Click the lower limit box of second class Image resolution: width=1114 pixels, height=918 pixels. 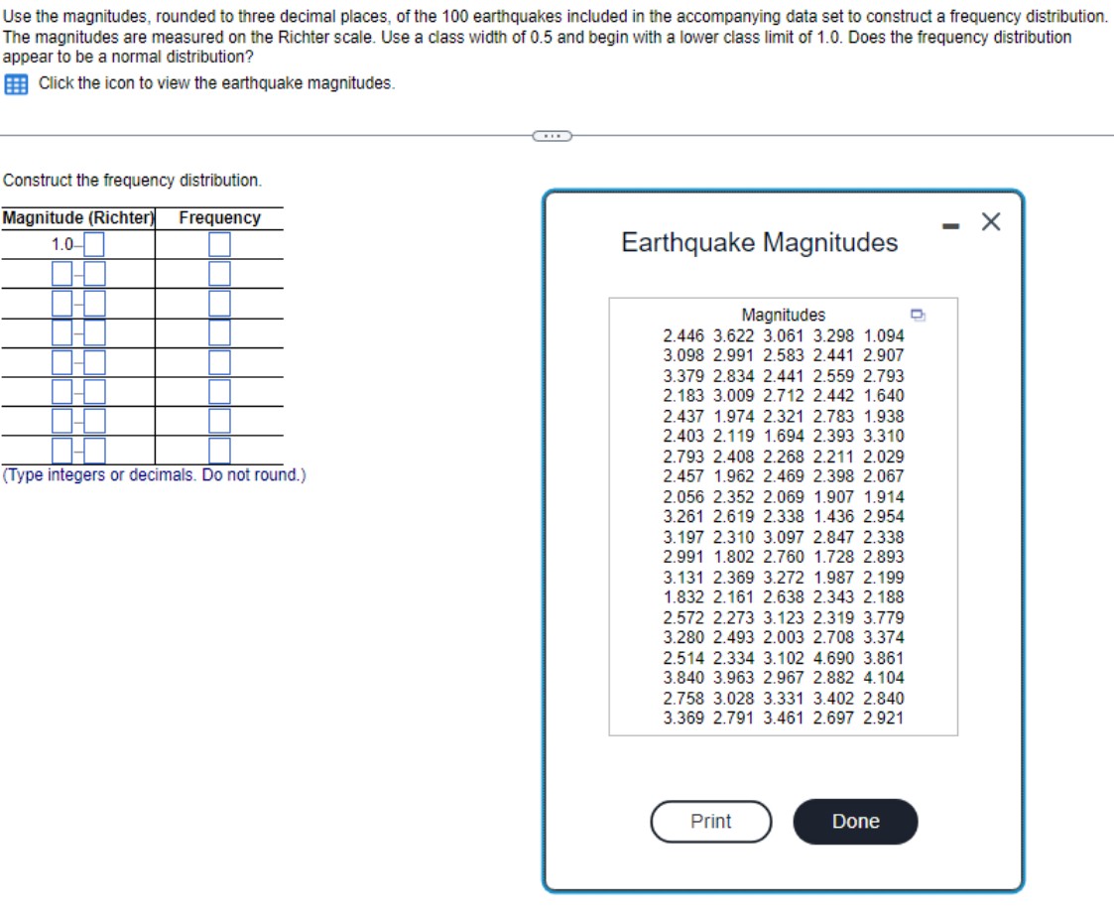[x=62, y=273]
